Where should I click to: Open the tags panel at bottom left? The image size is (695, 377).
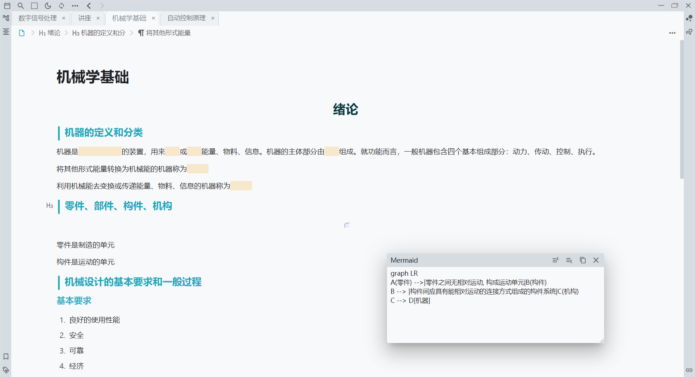tap(6, 370)
